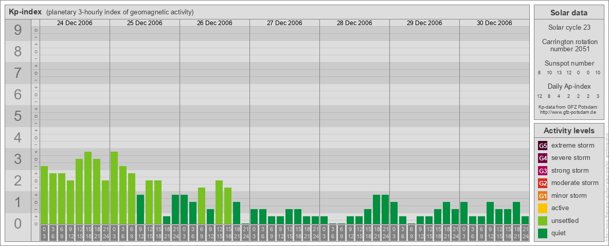This screenshot has height=246, width=609.
Task: Click the Kp-index title text
Action: tap(25, 12)
